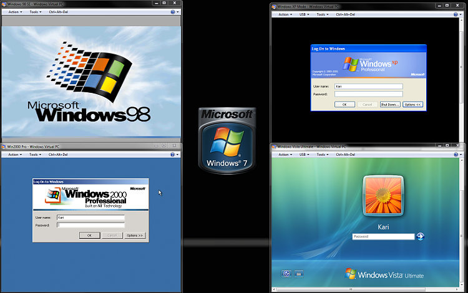Maximize the Windows Vista Ultimate Virtual PC window
This screenshot has height=293, width=468.
point(447,145)
